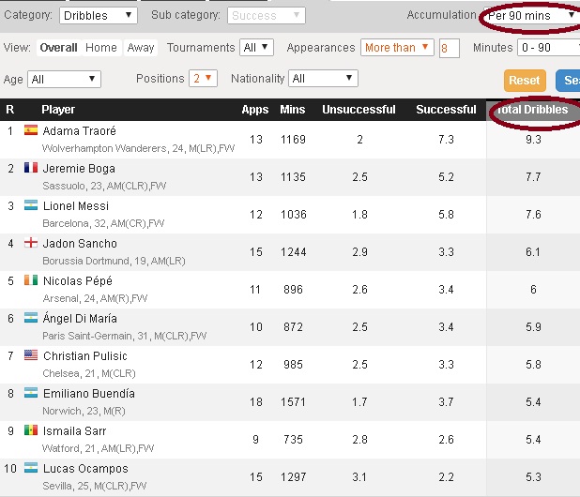
Task: Open Emiliano Buendía player link
Action: 89,394
